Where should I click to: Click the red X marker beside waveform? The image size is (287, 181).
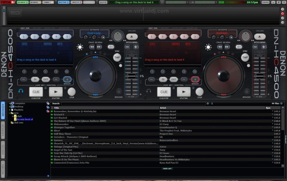283,14
